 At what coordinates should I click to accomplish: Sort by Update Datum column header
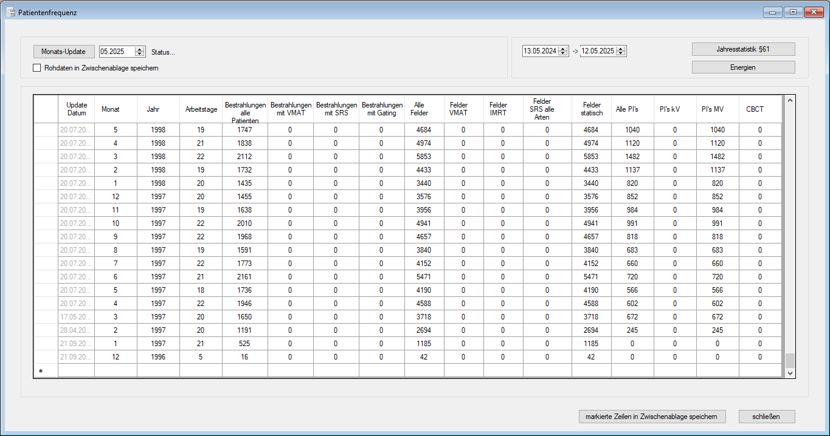tap(77, 109)
